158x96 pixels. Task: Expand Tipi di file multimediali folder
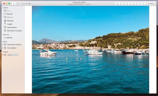3,45
